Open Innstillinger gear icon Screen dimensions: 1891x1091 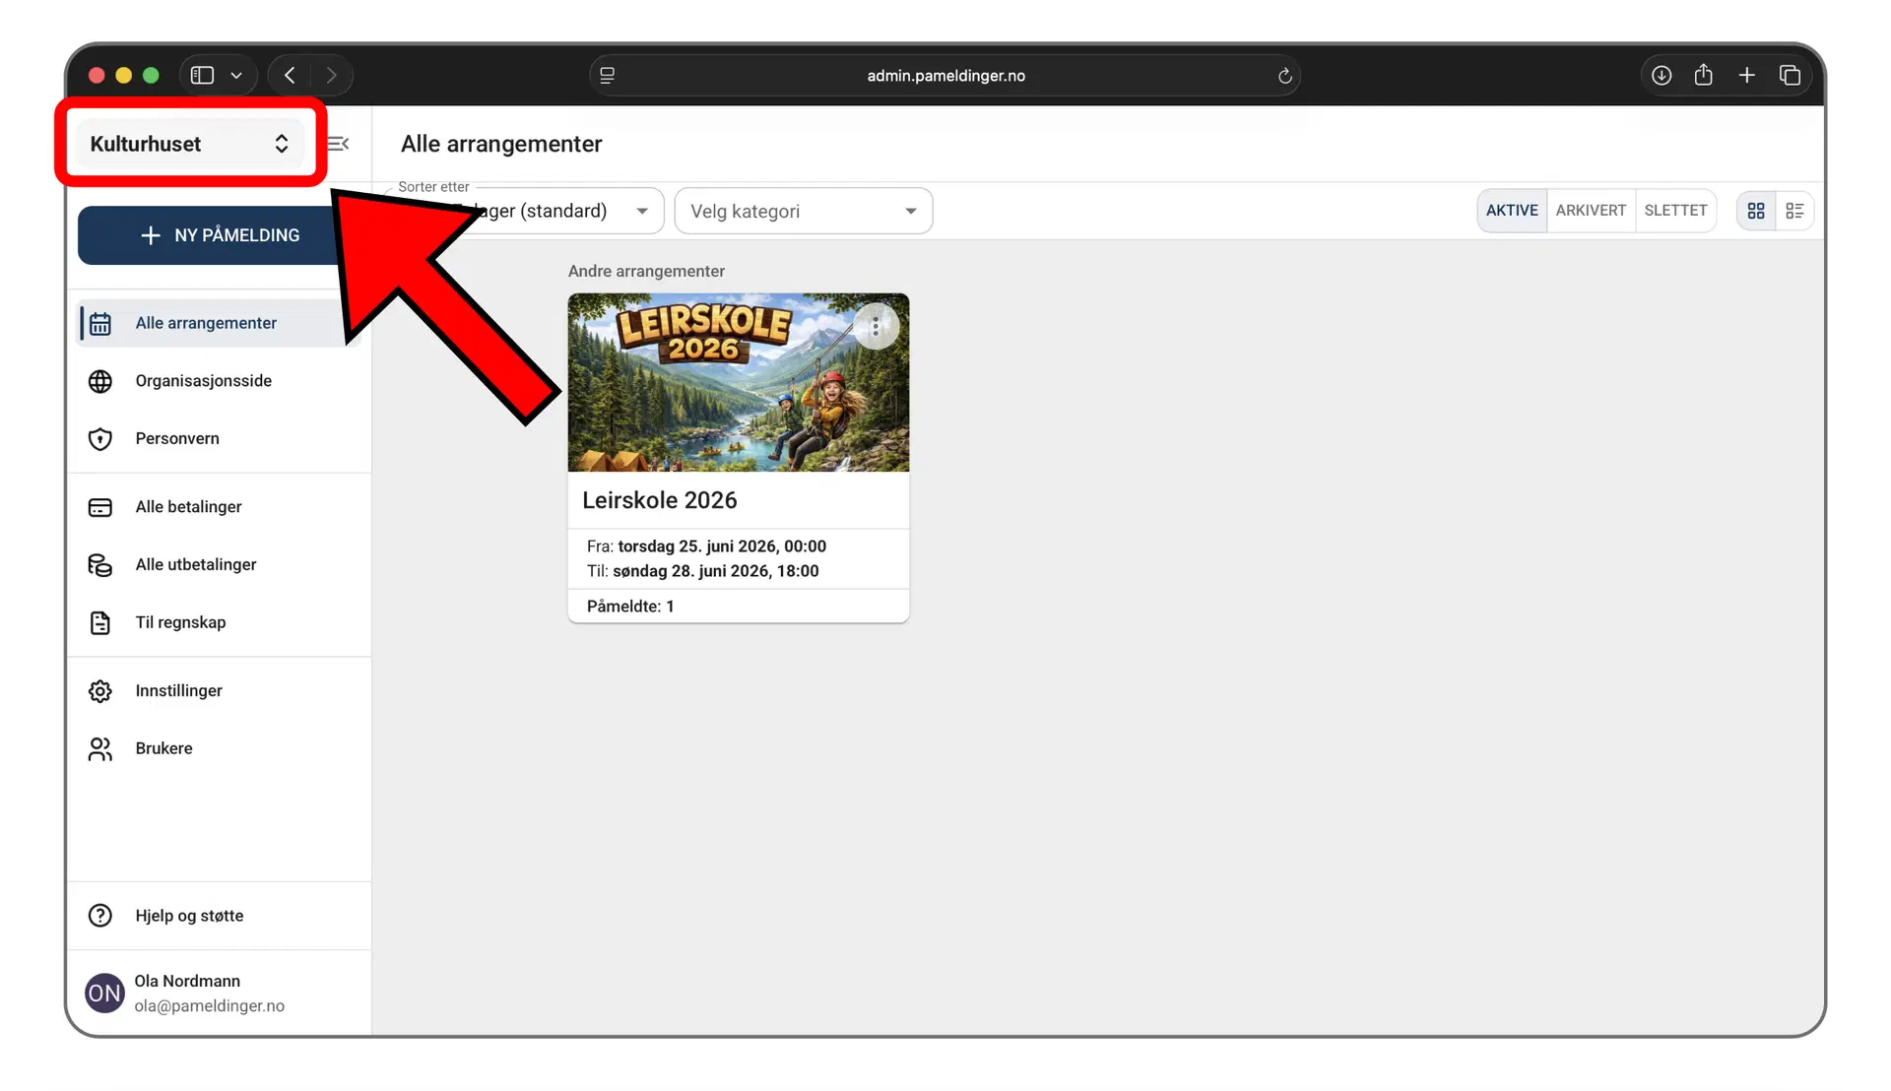100,691
